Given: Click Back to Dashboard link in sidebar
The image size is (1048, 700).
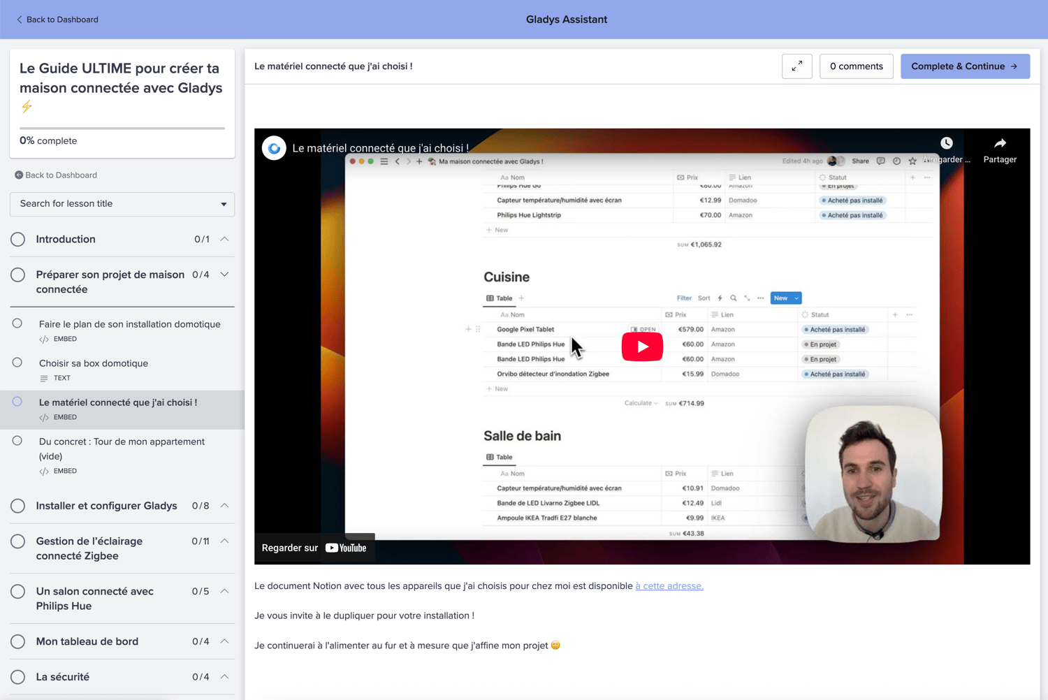Looking at the screenshot, I should (61, 175).
